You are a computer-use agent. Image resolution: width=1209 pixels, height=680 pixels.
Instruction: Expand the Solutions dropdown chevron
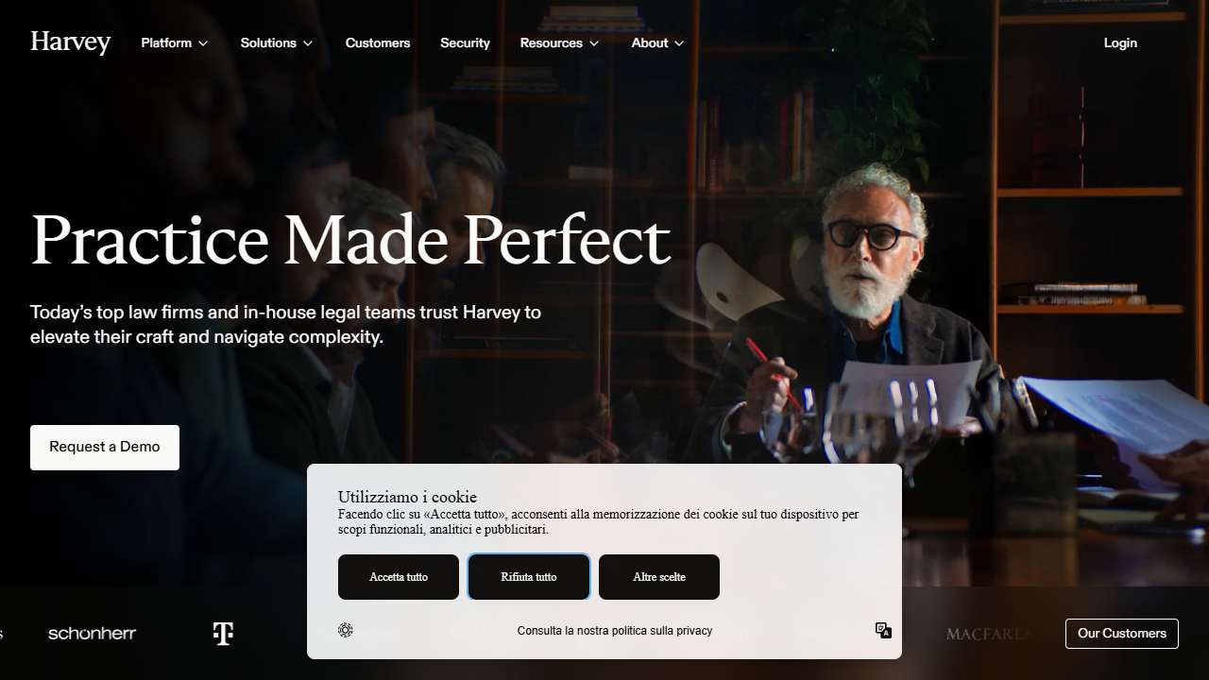308,43
